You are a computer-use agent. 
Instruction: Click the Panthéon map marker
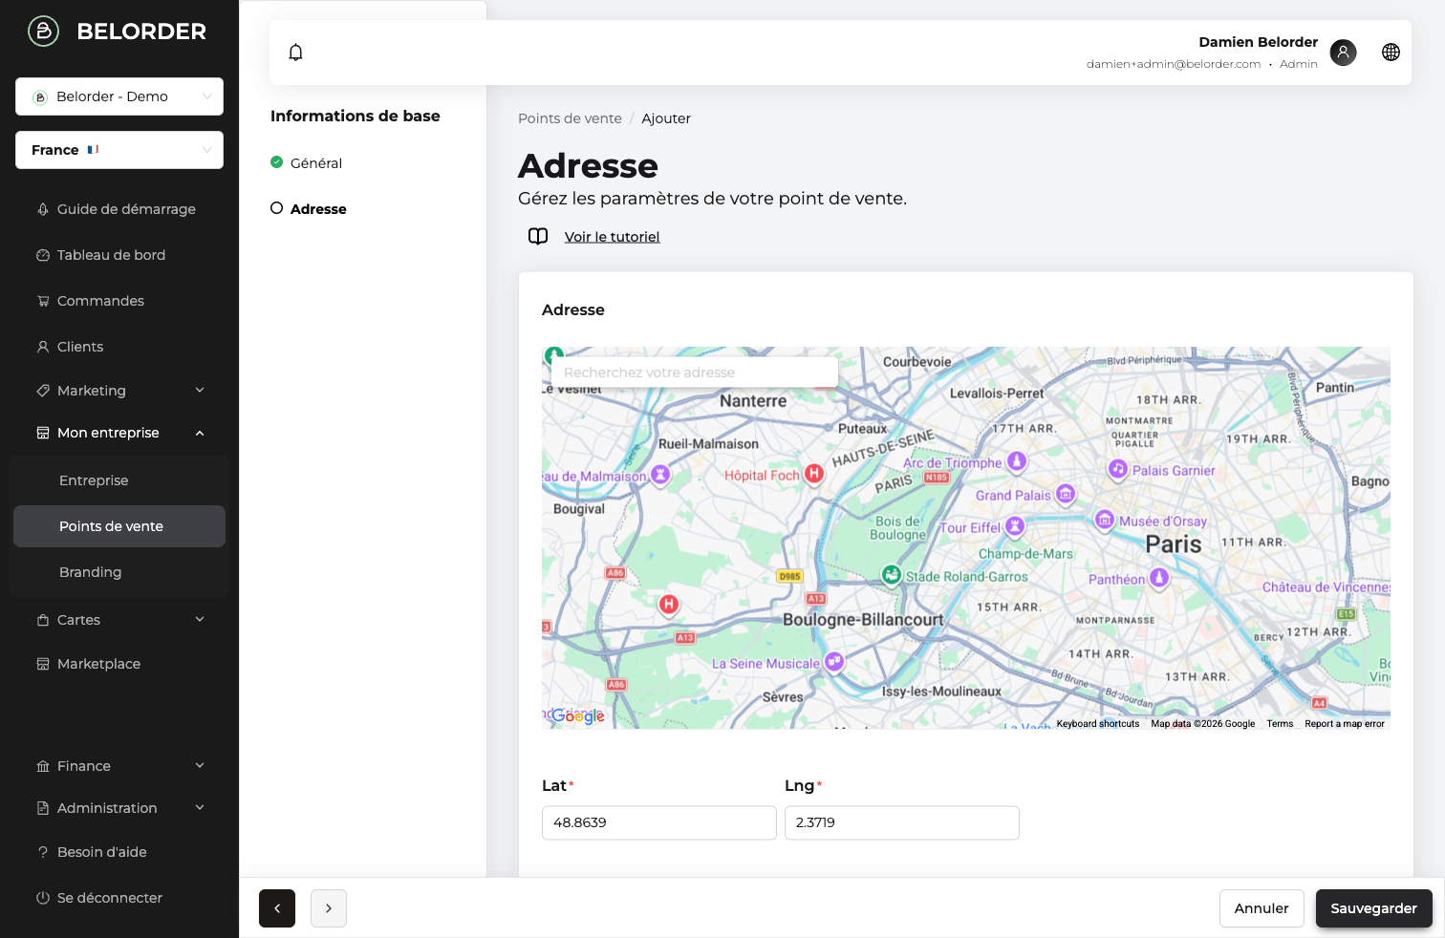click(x=1159, y=578)
